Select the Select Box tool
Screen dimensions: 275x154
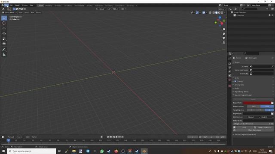(x=4, y=18)
